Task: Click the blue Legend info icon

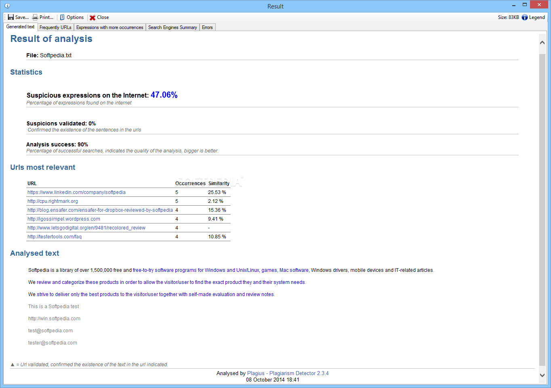Action: (525, 17)
